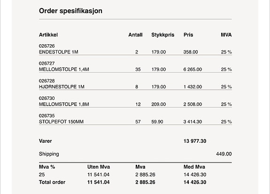Image resolution: width=270 pixels, height=194 pixels.
Task: Click the Stykkpris column header
Action: [163, 35]
